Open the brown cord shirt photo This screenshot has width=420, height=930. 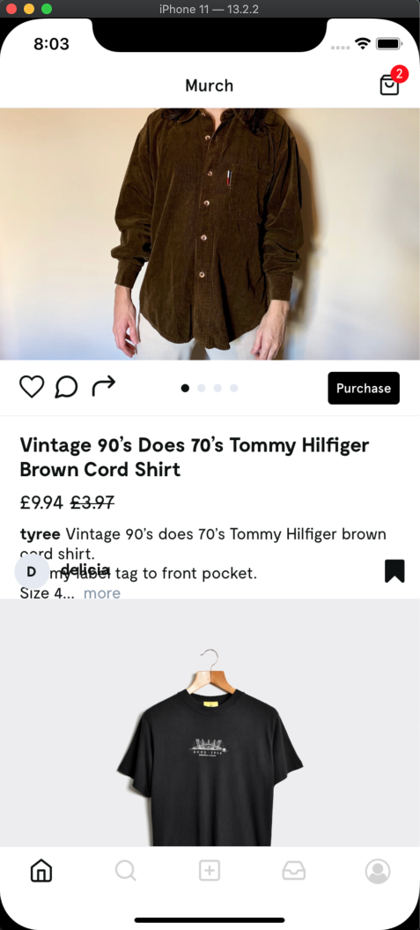pyautogui.click(x=210, y=234)
